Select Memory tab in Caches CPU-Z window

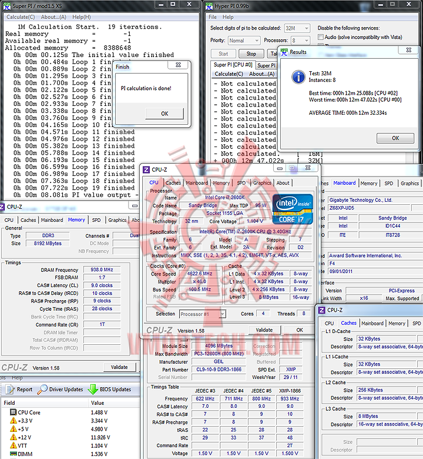(x=397, y=324)
